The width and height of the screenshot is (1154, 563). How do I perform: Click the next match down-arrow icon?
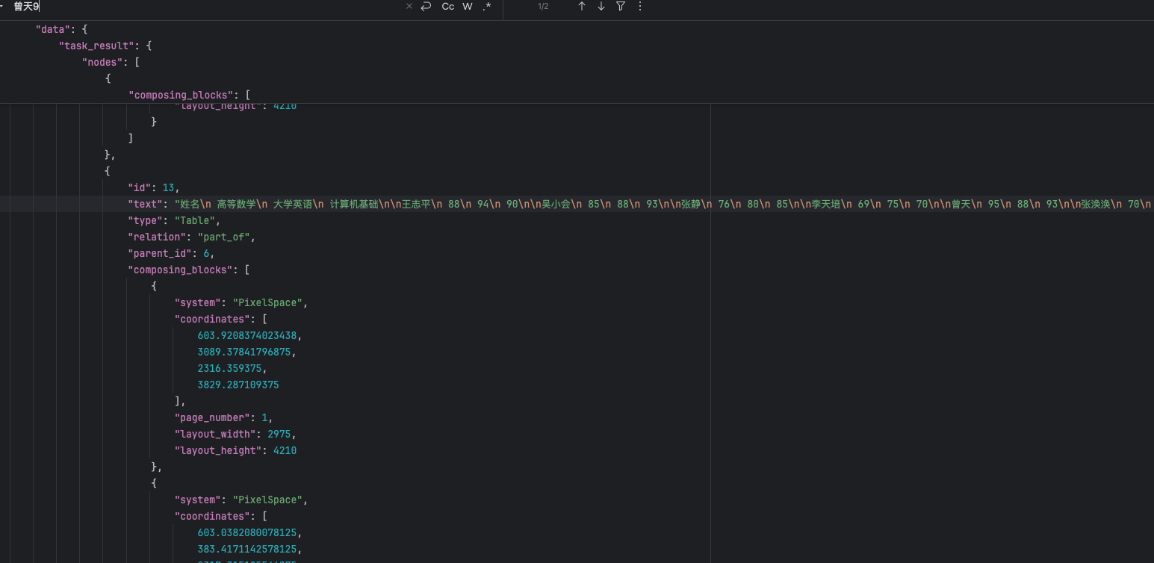pos(601,7)
